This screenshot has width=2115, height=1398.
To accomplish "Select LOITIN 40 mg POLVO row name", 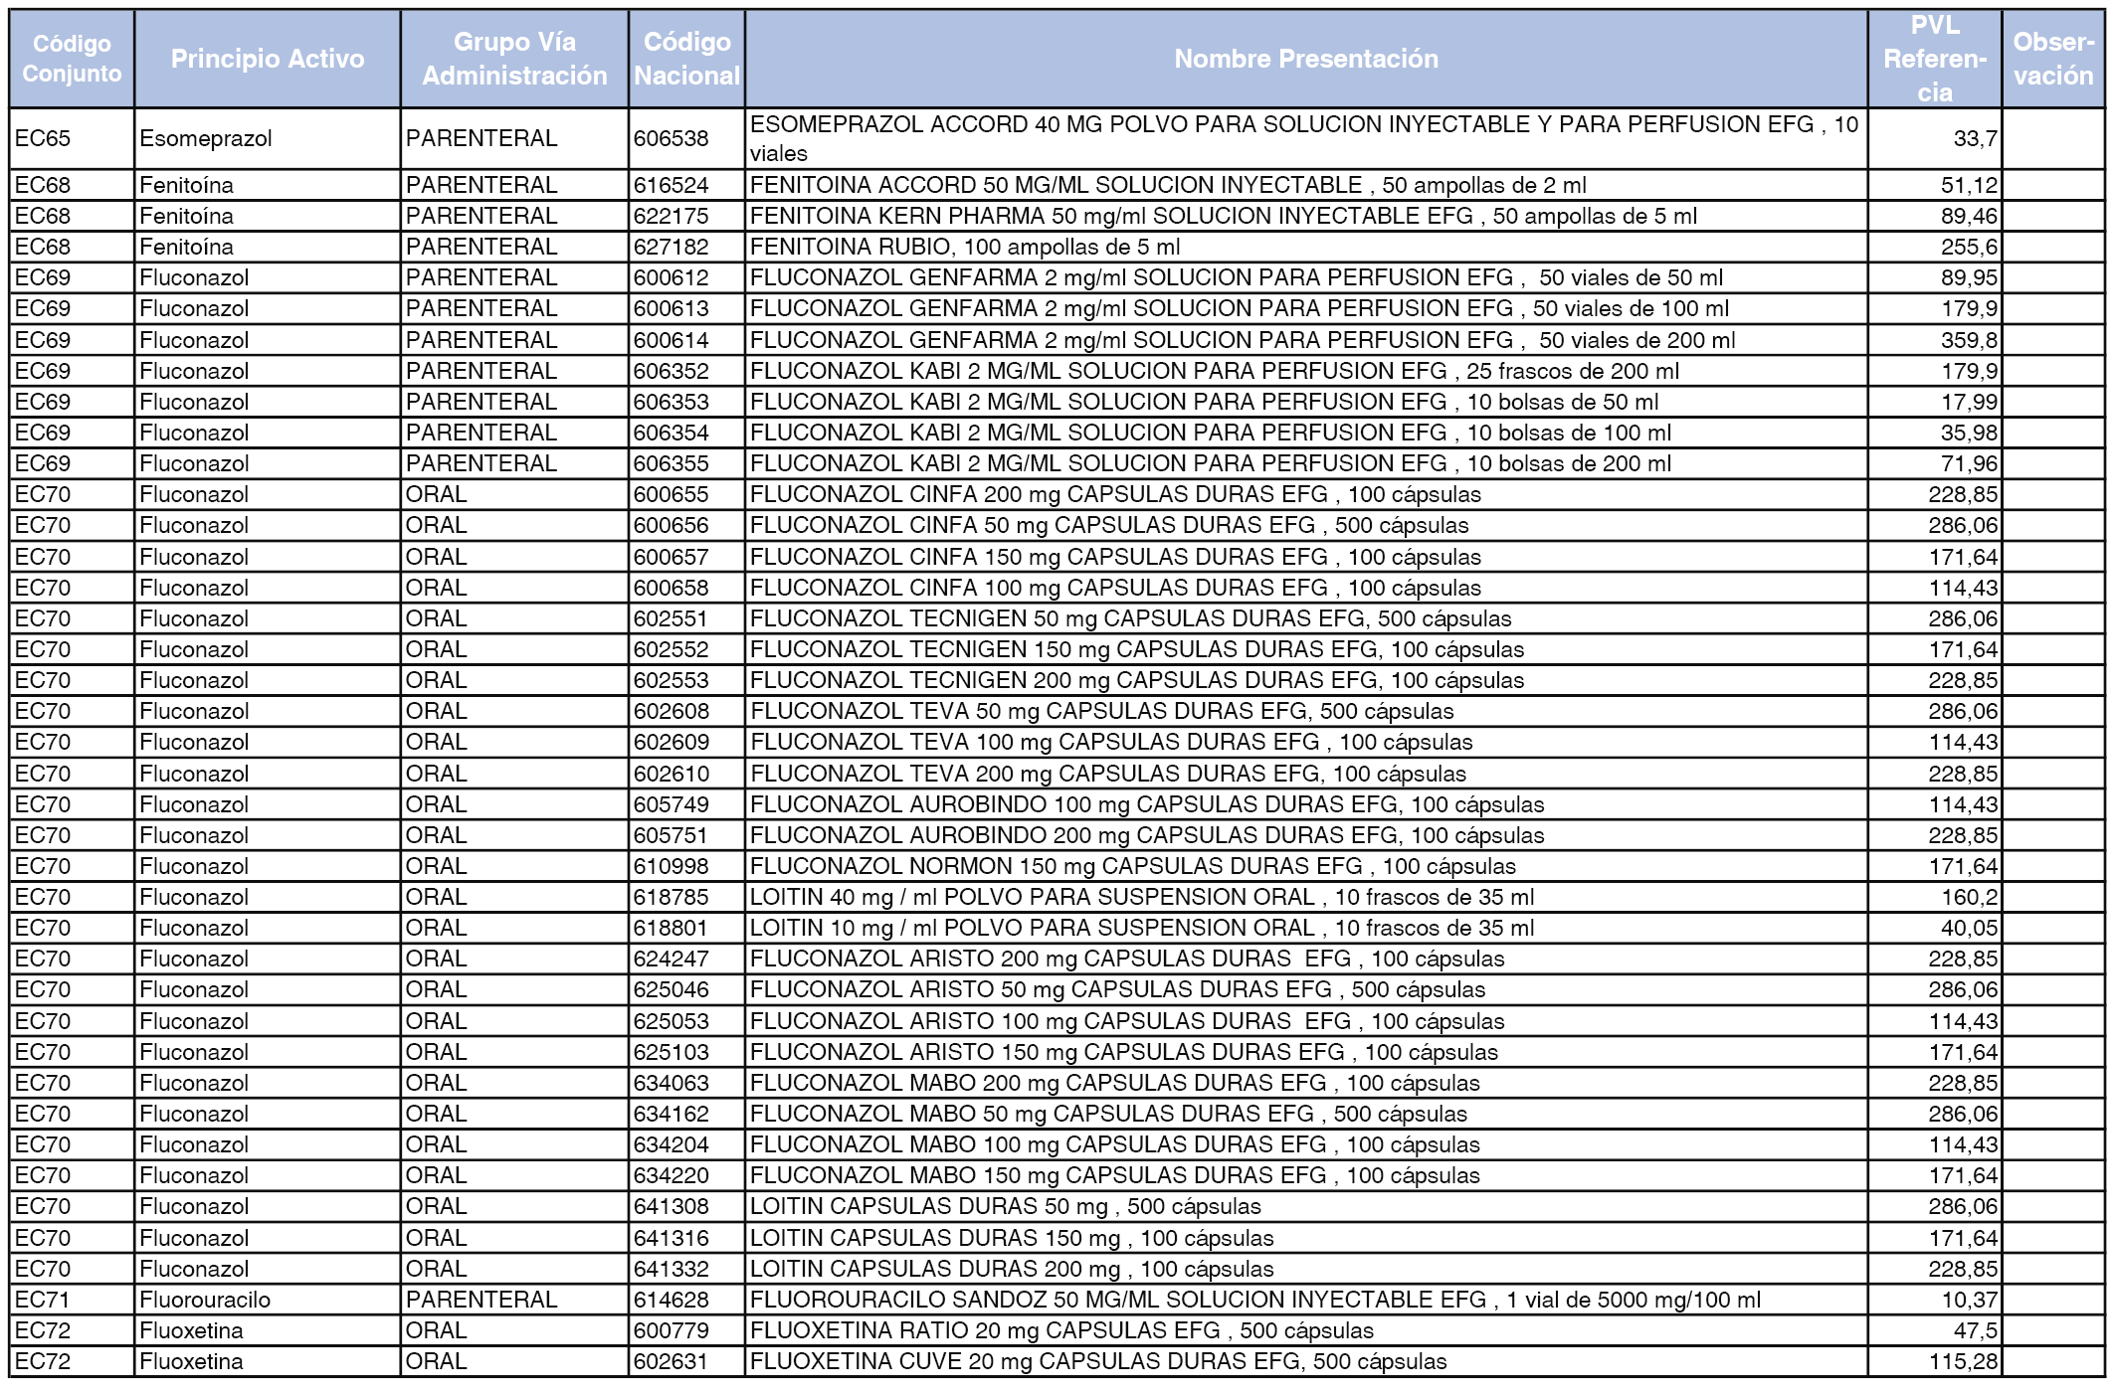I will [x=1141, y=897].
